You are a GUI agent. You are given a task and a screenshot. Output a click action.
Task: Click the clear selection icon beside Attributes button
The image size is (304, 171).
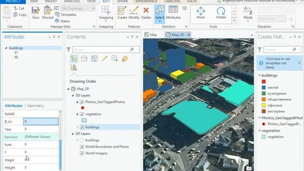pos(185,8)
